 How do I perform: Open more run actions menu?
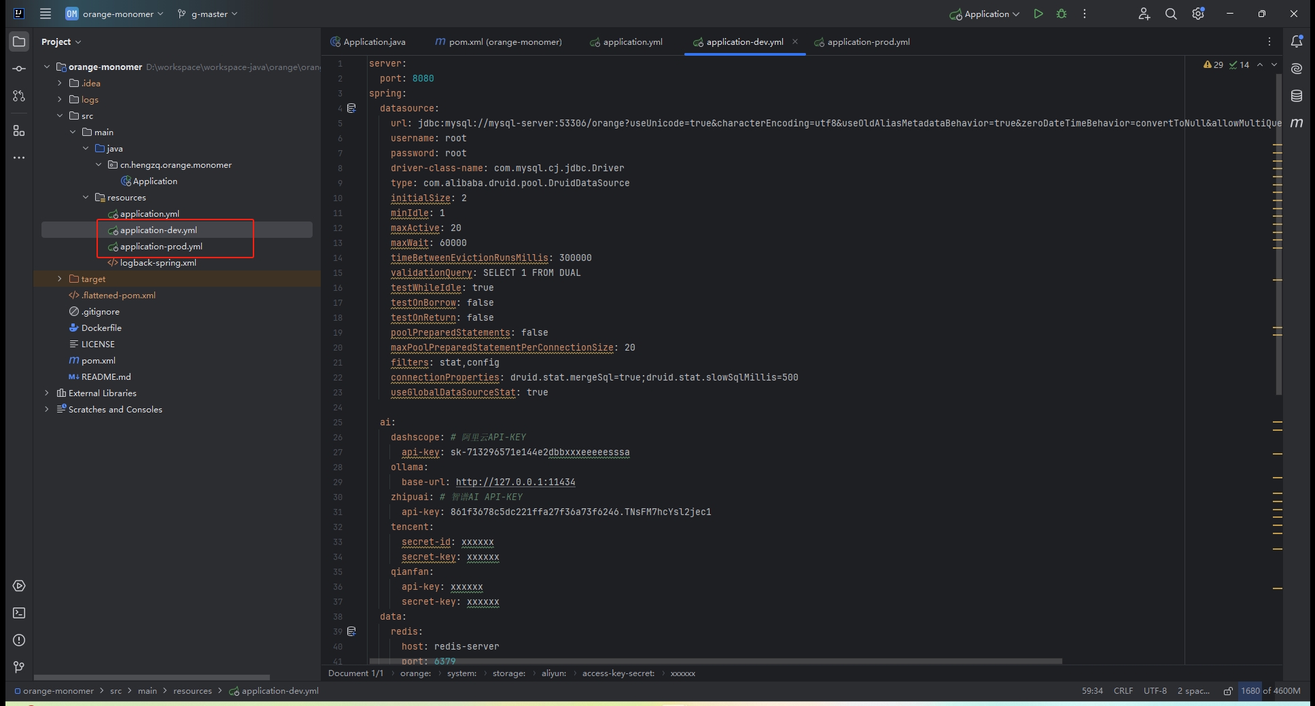coord(1085,14)
